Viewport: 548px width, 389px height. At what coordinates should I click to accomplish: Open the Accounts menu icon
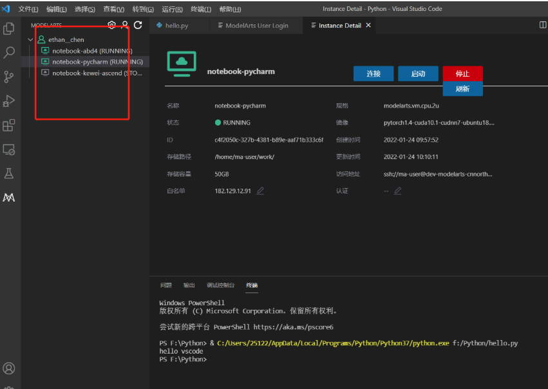click(9, 368)
